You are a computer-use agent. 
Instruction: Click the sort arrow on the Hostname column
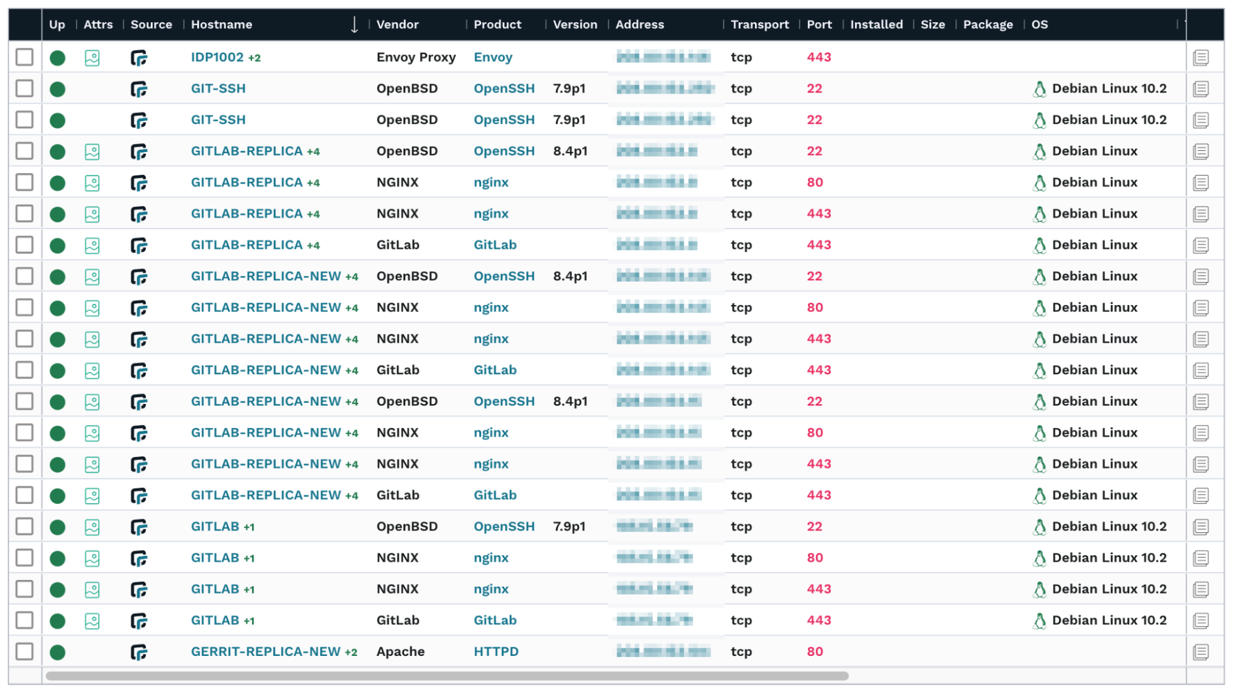coord(355,25)
